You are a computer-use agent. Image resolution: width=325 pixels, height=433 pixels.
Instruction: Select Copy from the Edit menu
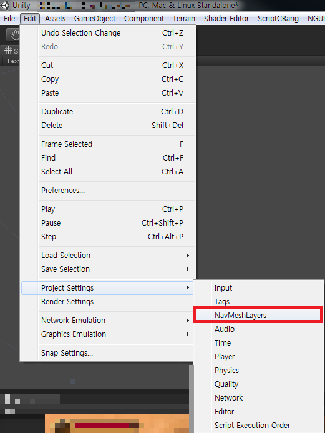coord(109,79)
